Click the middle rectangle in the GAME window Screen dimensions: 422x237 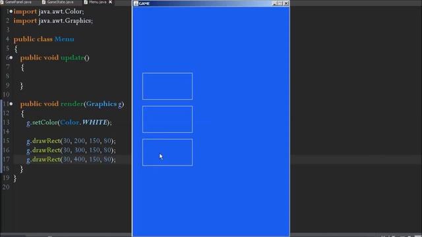pyautogui.click(x=167, y=119)
